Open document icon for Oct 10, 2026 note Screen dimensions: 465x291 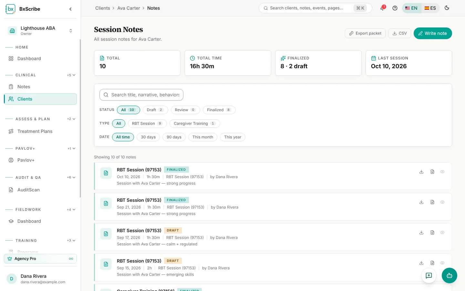pyautogui.click(x=432, y=172)
